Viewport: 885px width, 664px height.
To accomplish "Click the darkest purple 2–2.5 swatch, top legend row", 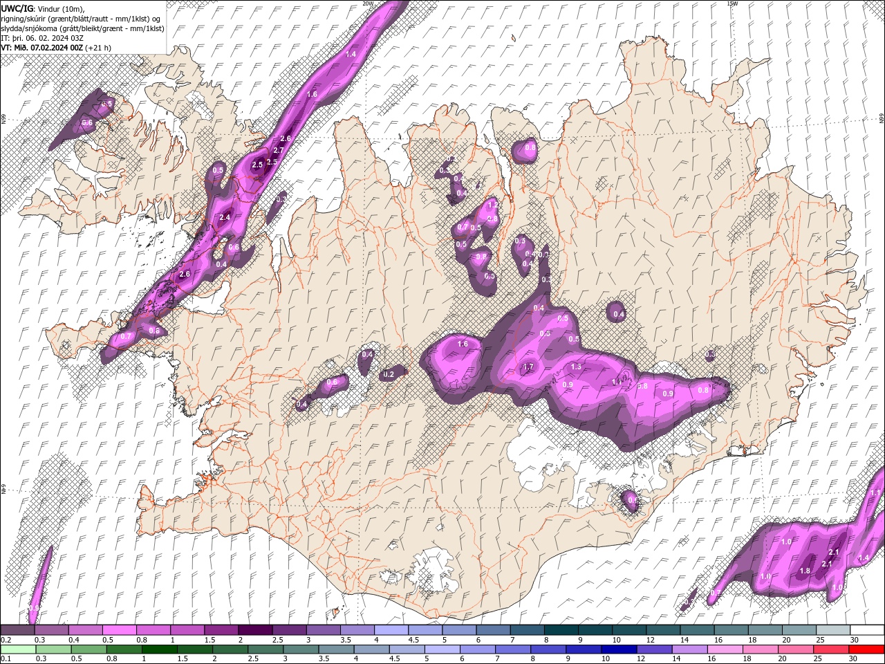I will pos(255,630).
